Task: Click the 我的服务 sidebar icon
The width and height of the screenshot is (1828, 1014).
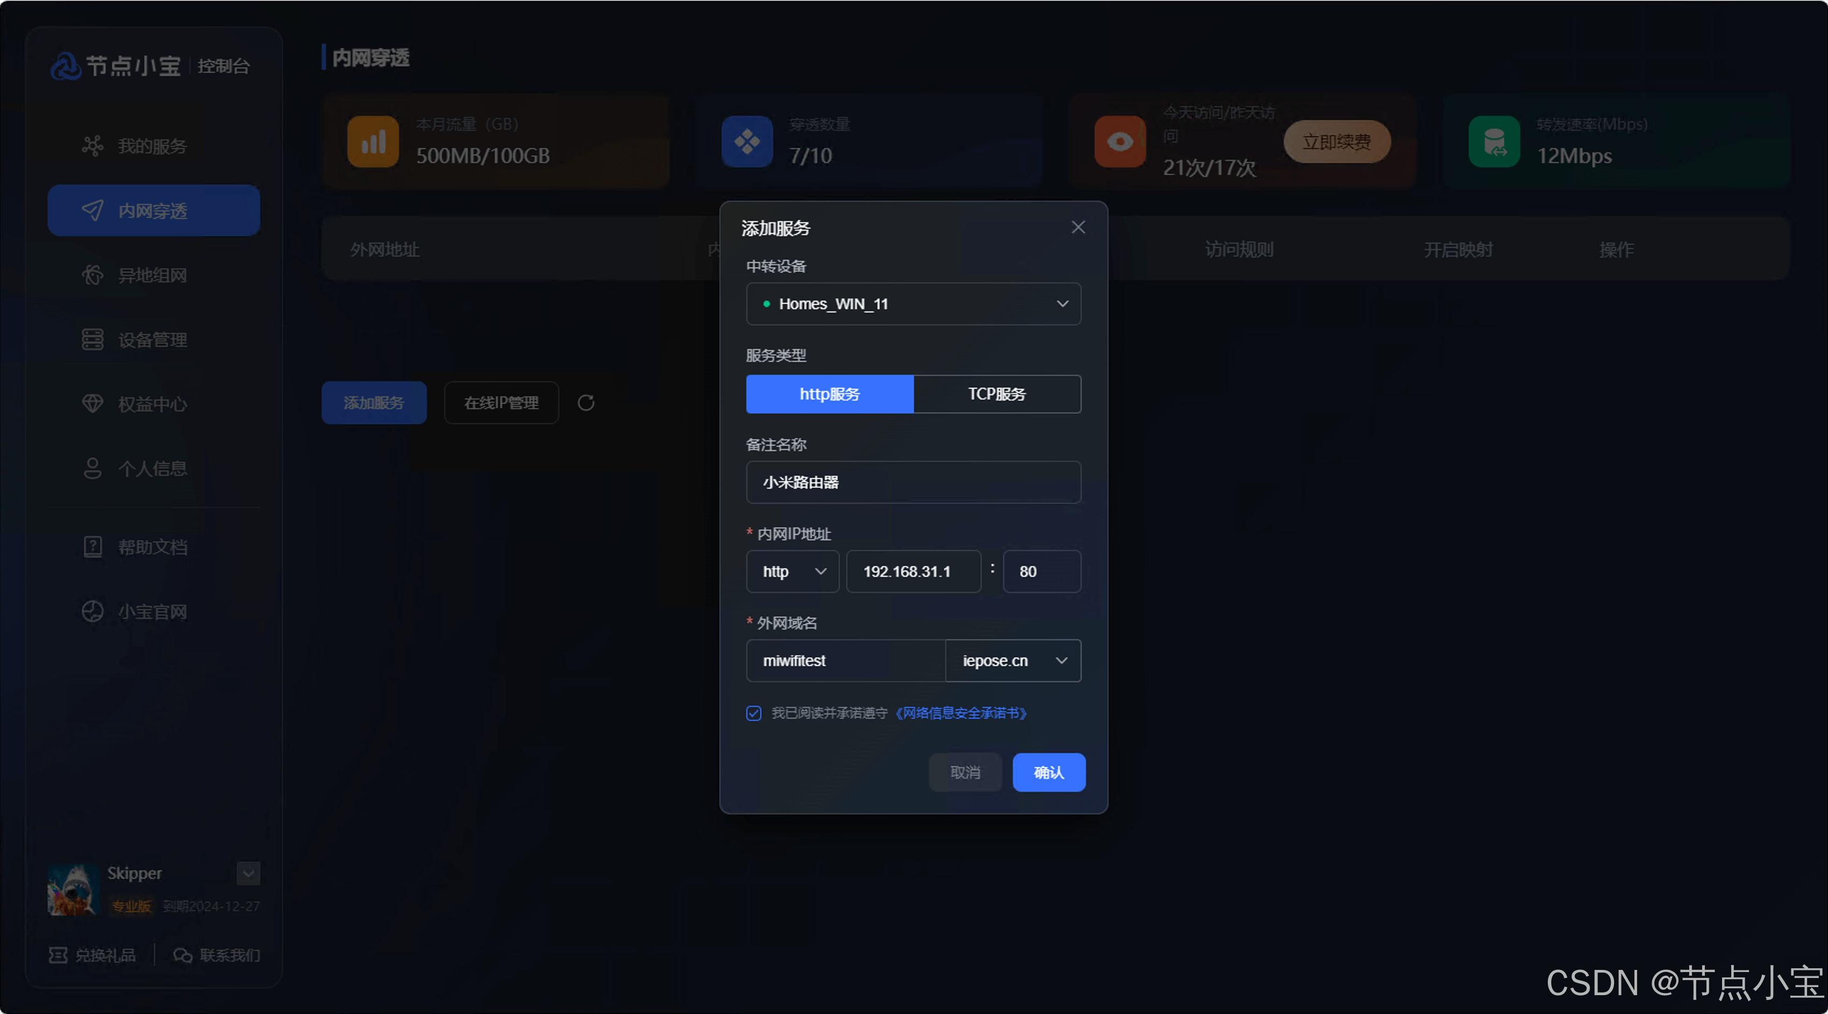Action: (x=92, y=146)
